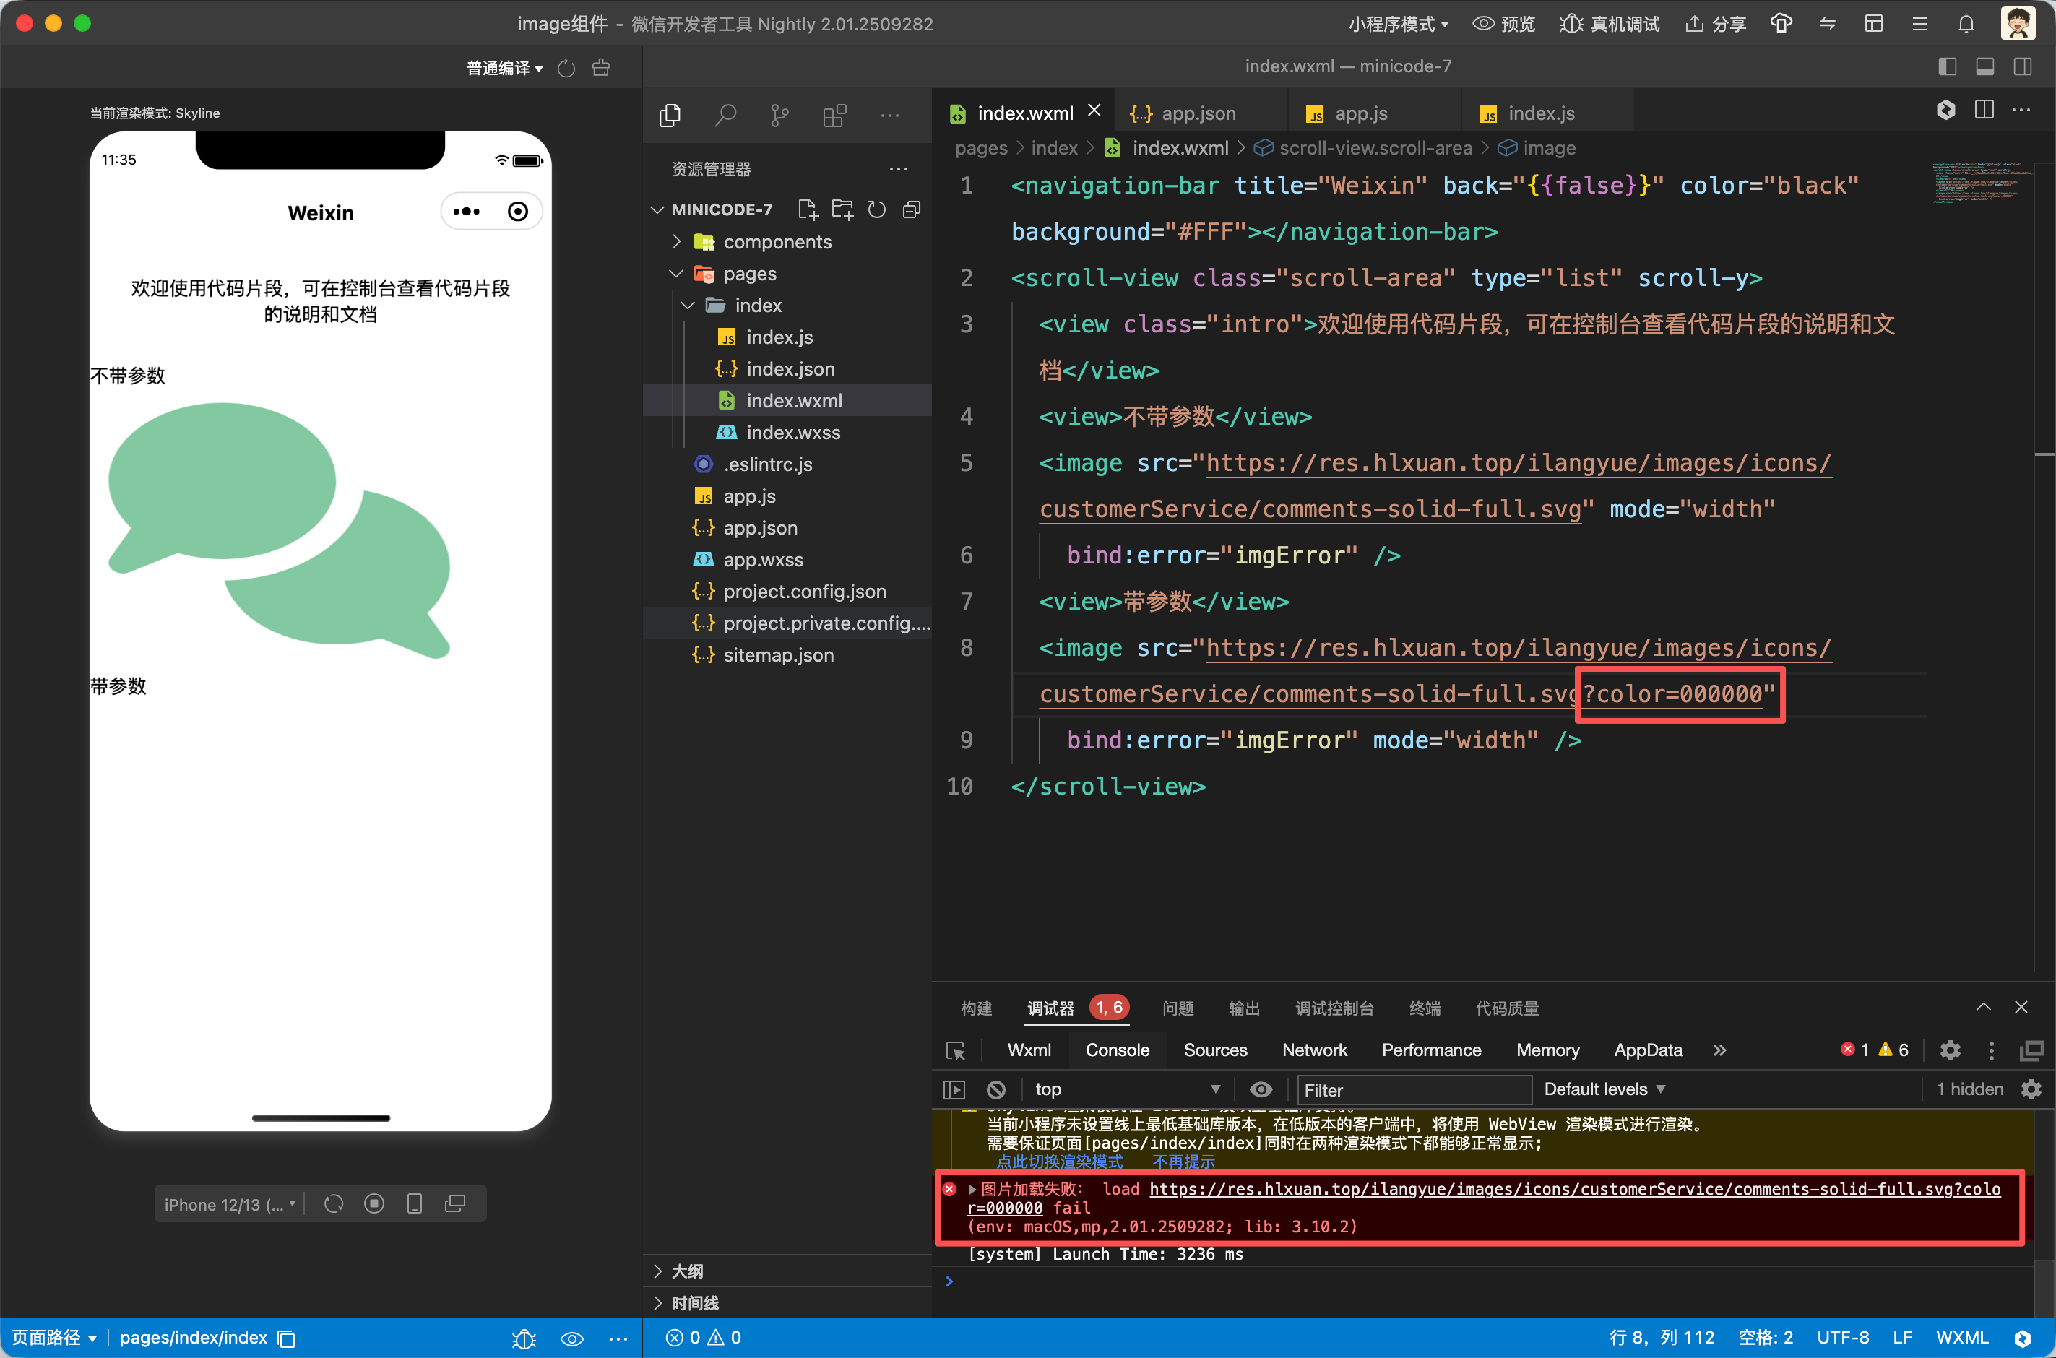
Task: Click the clear console icon
Action: click(x=996, y=1089)
